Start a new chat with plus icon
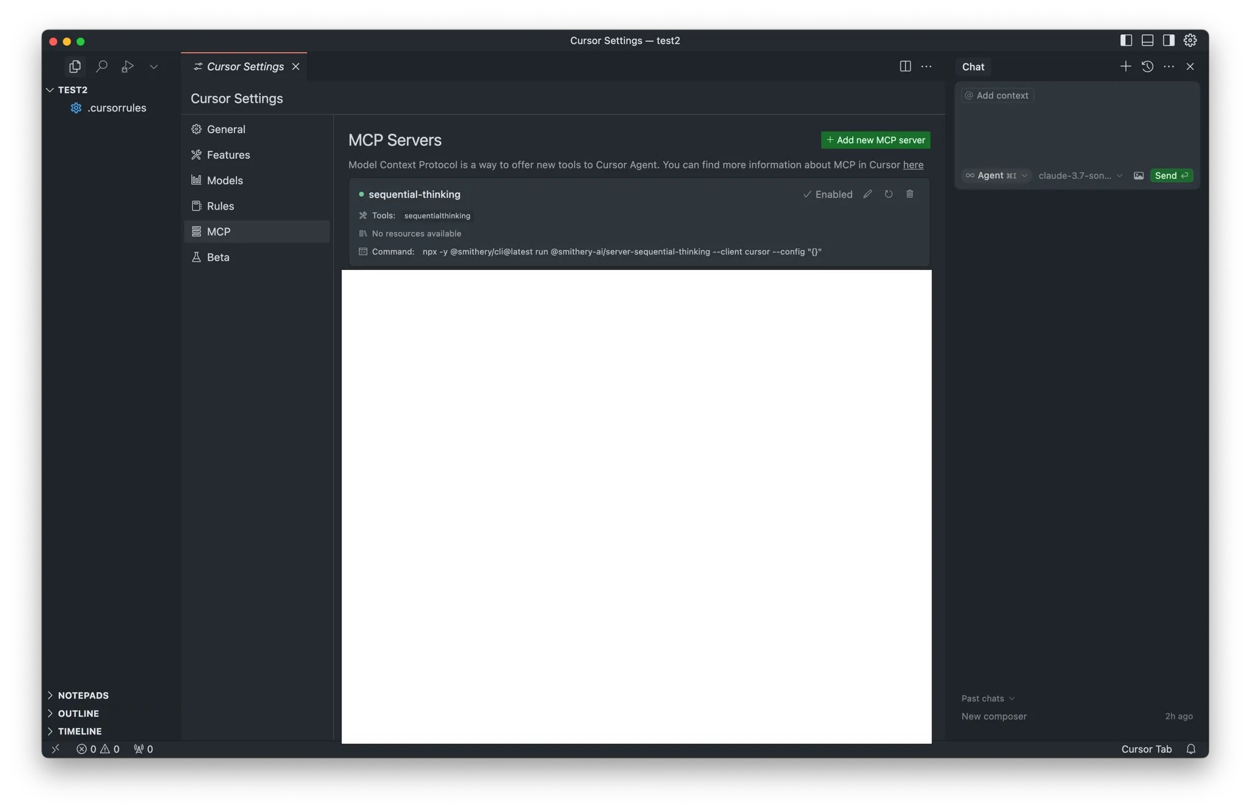This screenshot has height=812, width=1251. pyautogui.click(x=1126, y=67)
